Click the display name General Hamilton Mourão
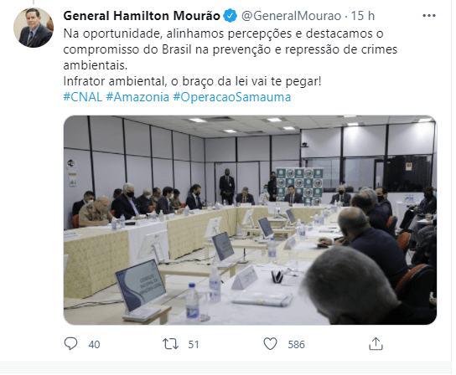 (142, 16)
